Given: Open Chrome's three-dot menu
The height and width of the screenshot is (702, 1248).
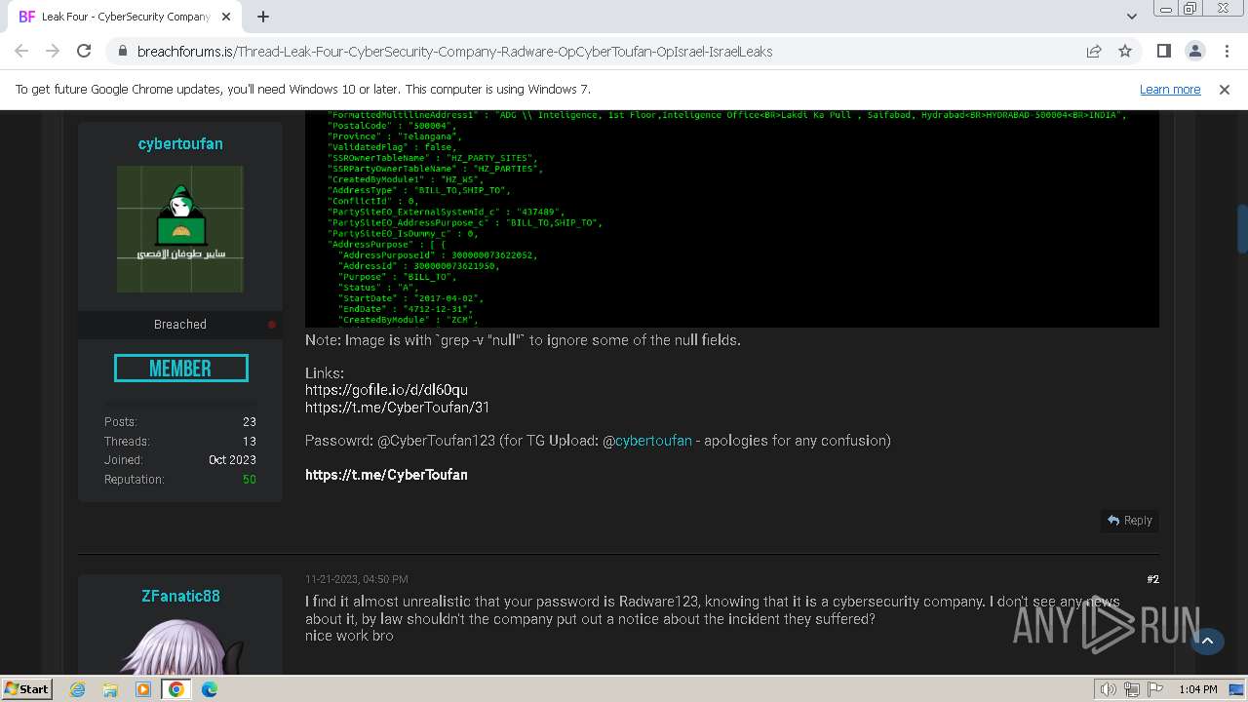Looking at the screenshot, I should coord(1225,51).
